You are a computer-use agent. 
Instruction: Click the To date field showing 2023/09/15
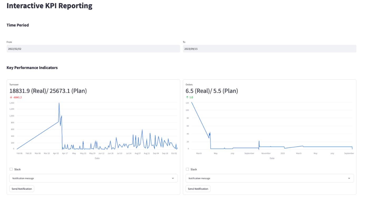click(269, 49)
